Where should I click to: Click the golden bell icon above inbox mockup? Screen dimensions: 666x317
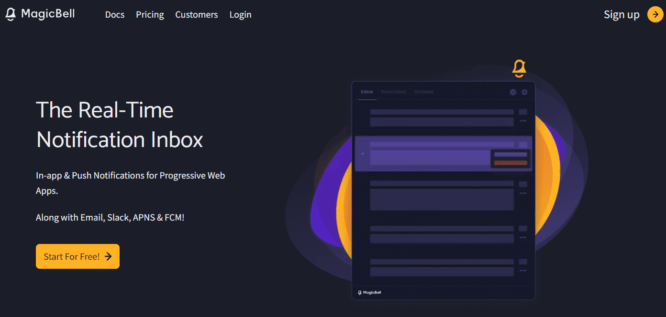(x=519, y=68)
